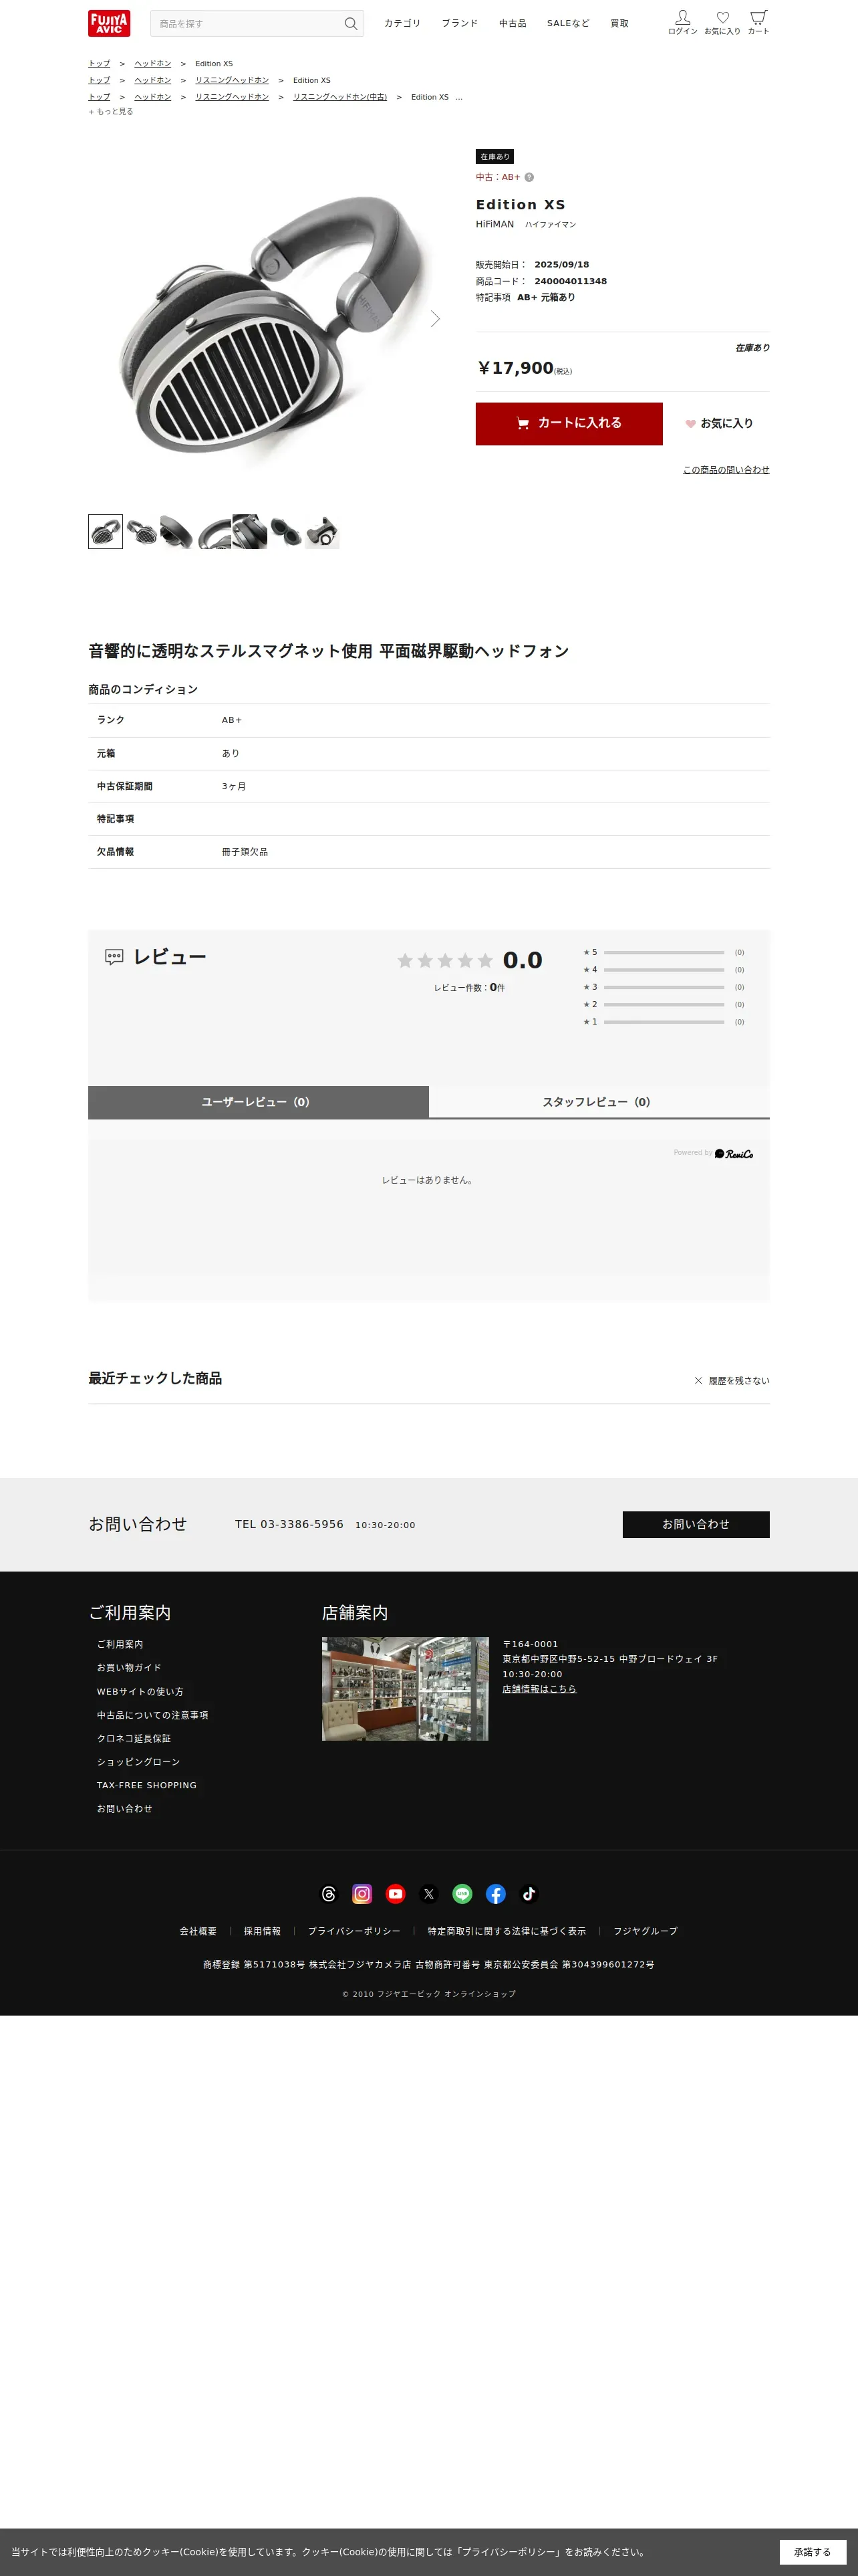Open クロネコ延長保証 footer link

click(x=134, y=1738)
